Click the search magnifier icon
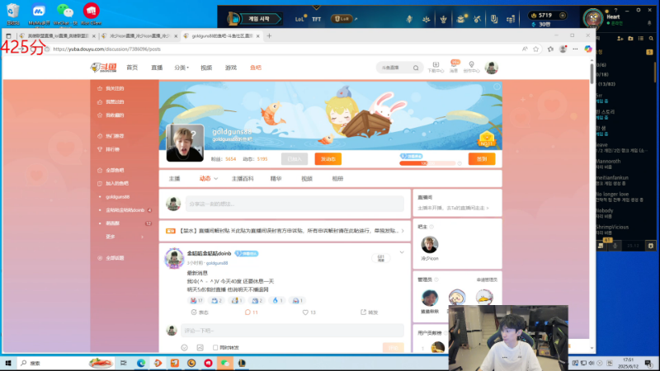This screenshot has height=371, width=660. click(416, 68)
